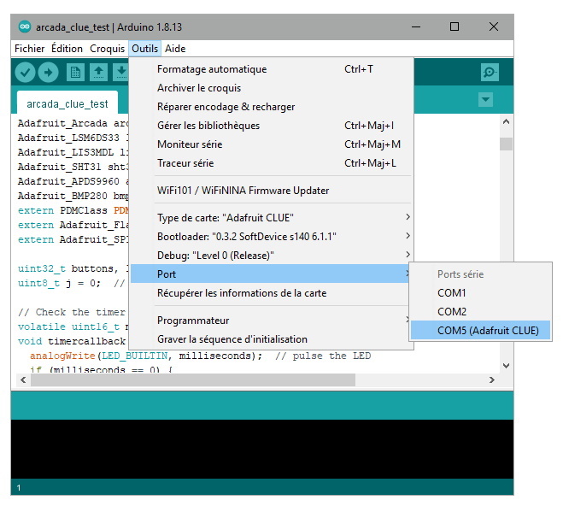Click the analogWrite code line
This screenshot has height=506, width=563.
(x=201, y=356)
